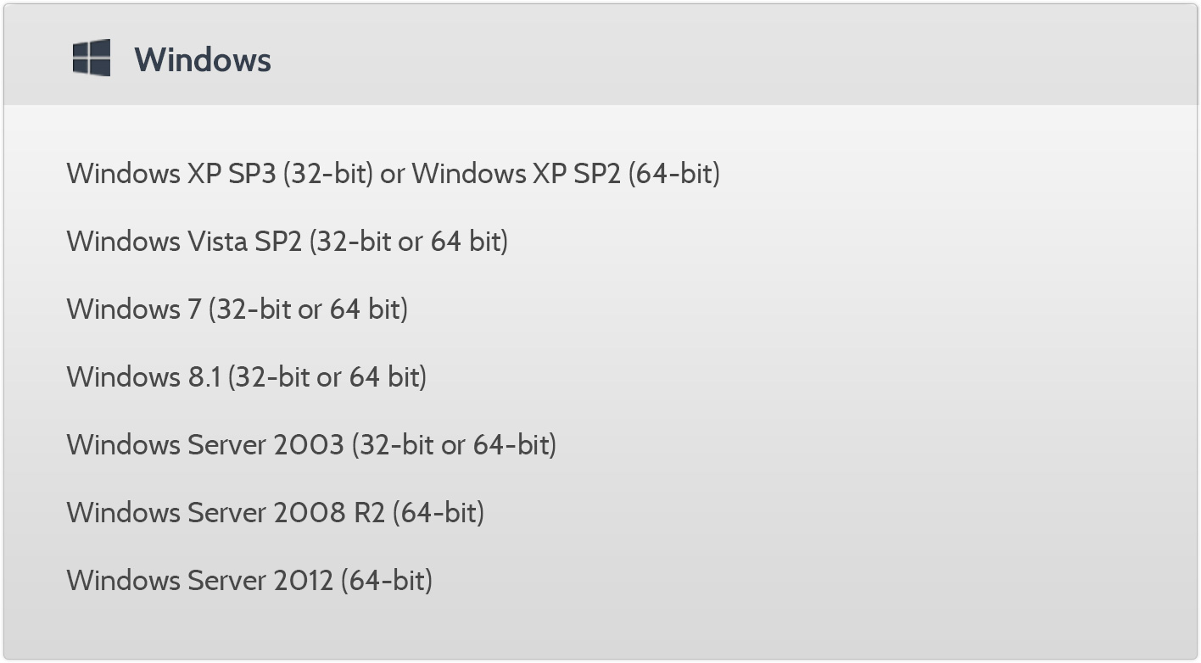Click "(32-bit or 64 bit)" after Windows 8.1
1201x663 pixels.
click(x=327, y=376)
